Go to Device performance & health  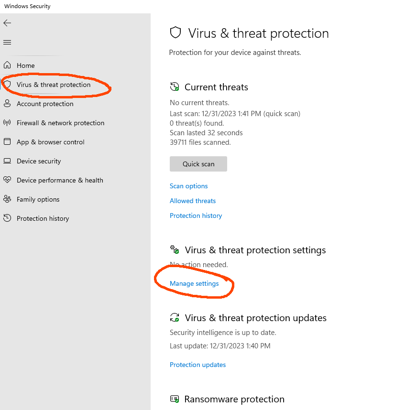coord(60,180)
